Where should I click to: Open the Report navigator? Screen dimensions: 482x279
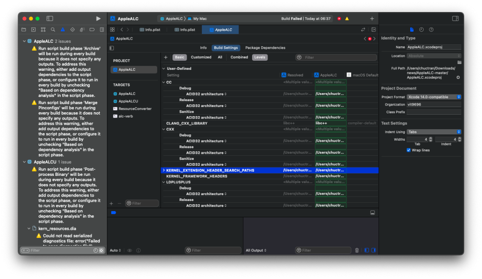pos(102,30)
